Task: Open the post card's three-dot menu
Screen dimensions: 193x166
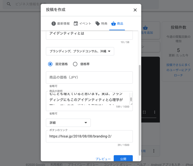Action: (154, 151)
